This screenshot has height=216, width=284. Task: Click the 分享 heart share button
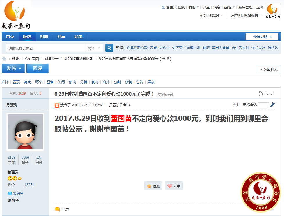tap(174, 186)
